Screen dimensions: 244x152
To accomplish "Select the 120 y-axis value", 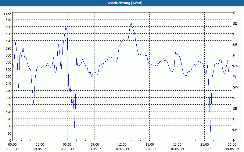I will pos(9,112).
